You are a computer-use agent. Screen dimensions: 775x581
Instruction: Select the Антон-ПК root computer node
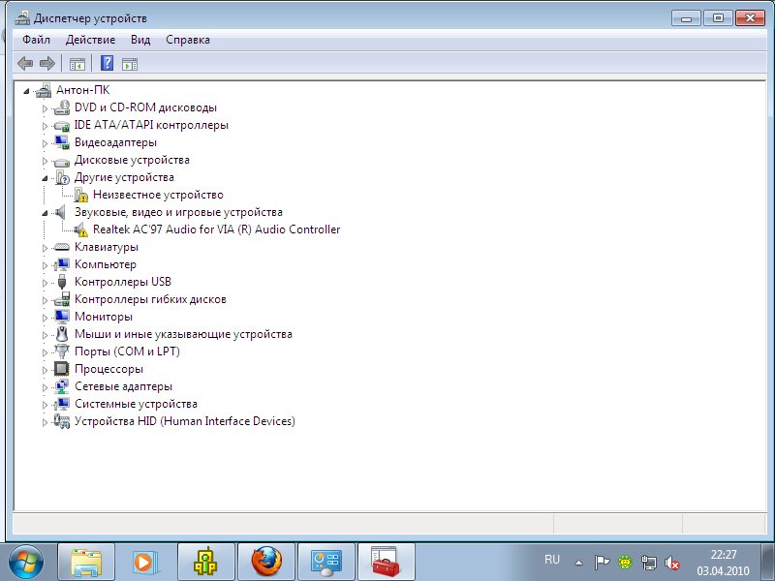coord(82,90)
